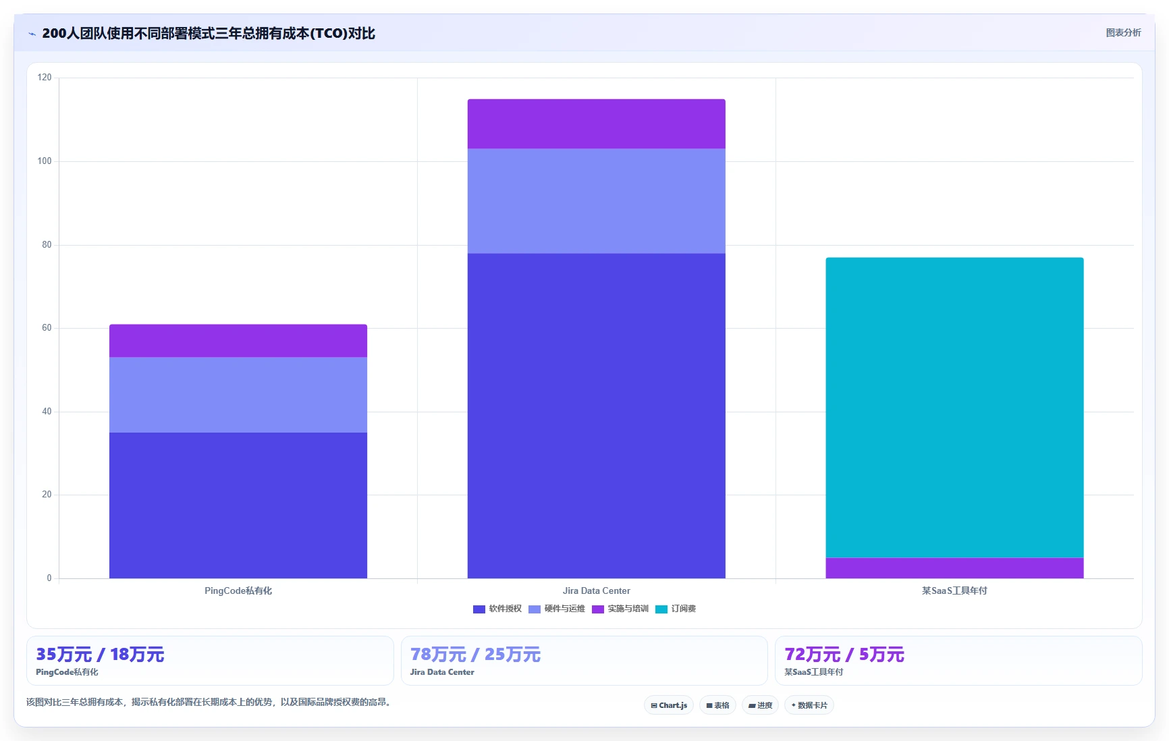1169x741 pixels.
Task: Select the 表格 tag
Action: point(717,705)
